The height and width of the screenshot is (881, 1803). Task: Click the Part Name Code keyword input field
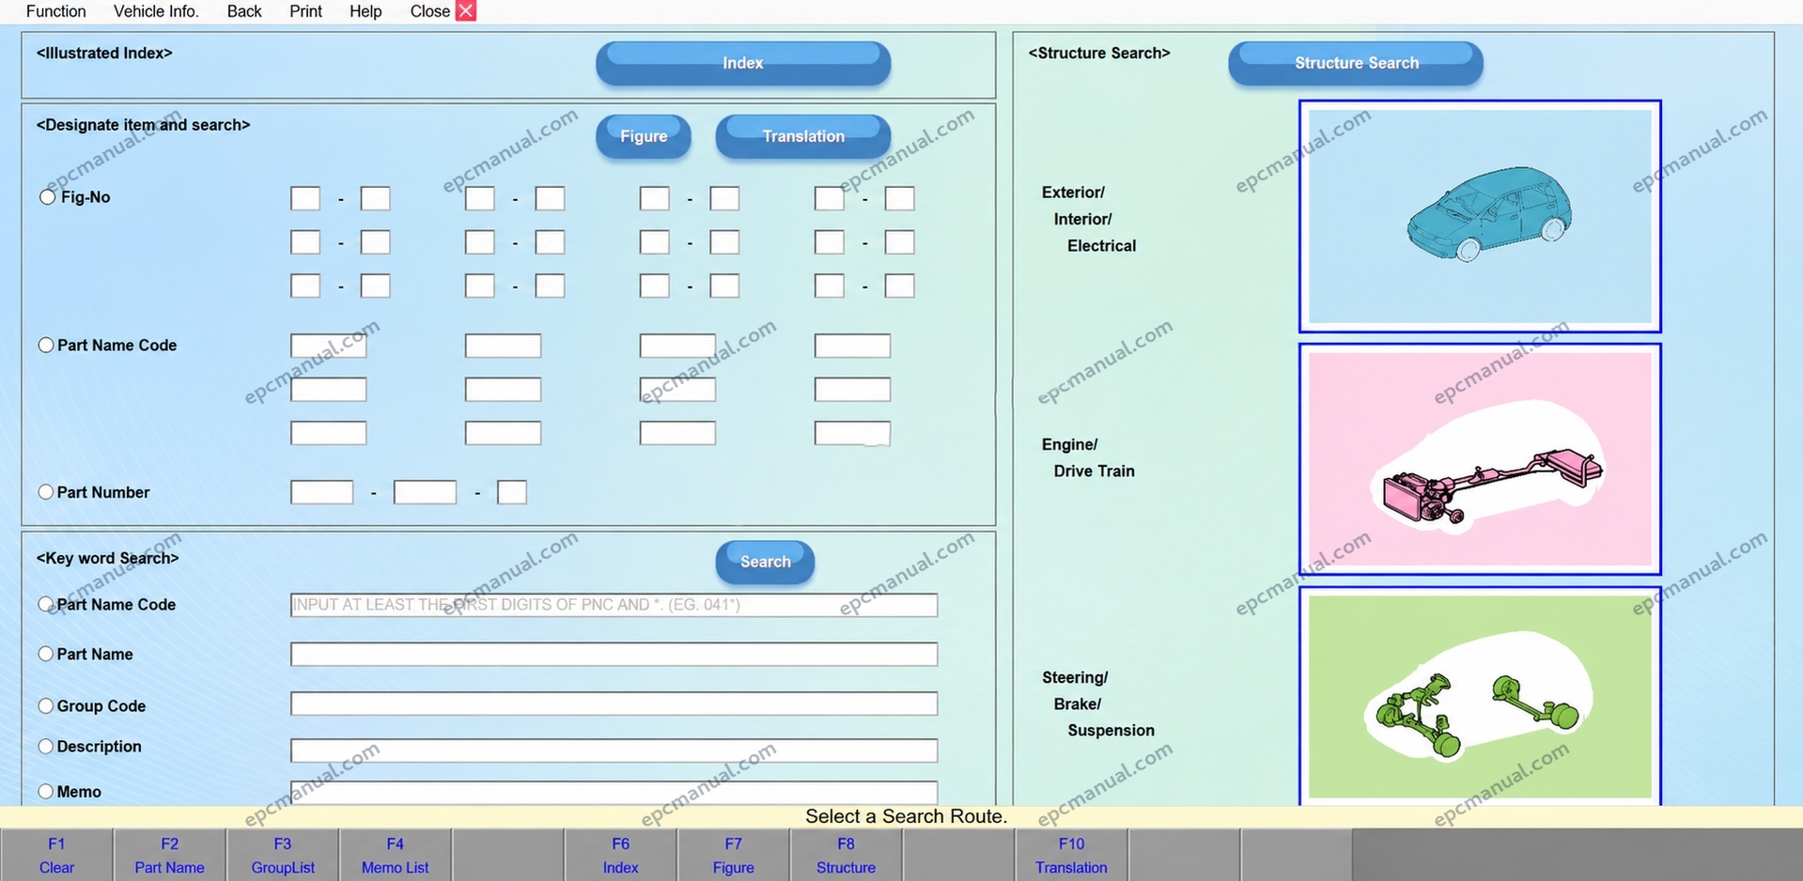coord(614,605)
